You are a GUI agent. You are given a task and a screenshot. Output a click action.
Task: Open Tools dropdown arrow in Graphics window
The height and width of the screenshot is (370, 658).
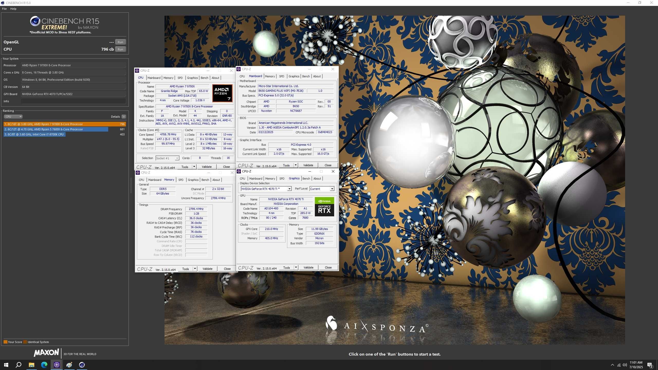tap(296, 267)
